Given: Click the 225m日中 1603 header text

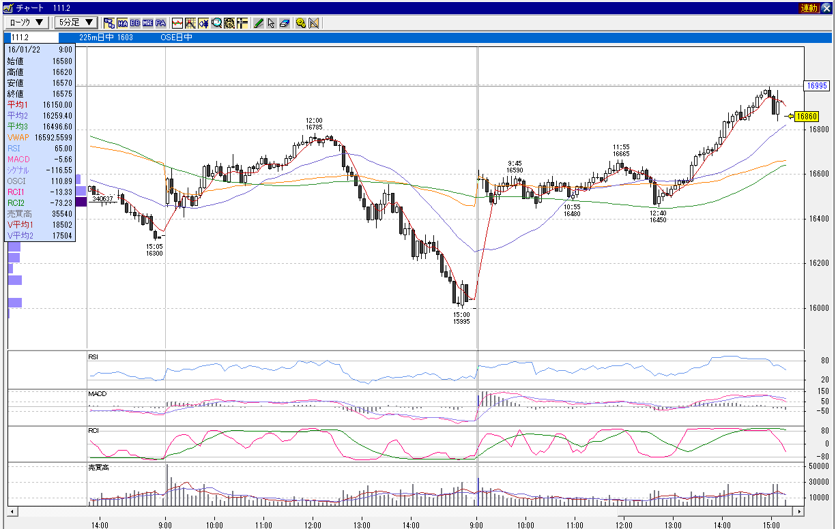Looking at the screenshot, I should (x=106, y=37).
